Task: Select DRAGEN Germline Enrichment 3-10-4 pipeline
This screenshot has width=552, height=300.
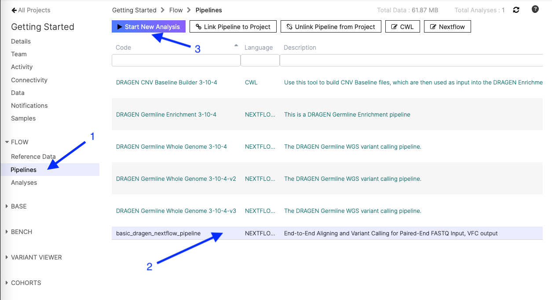Action: click(166, 114)
